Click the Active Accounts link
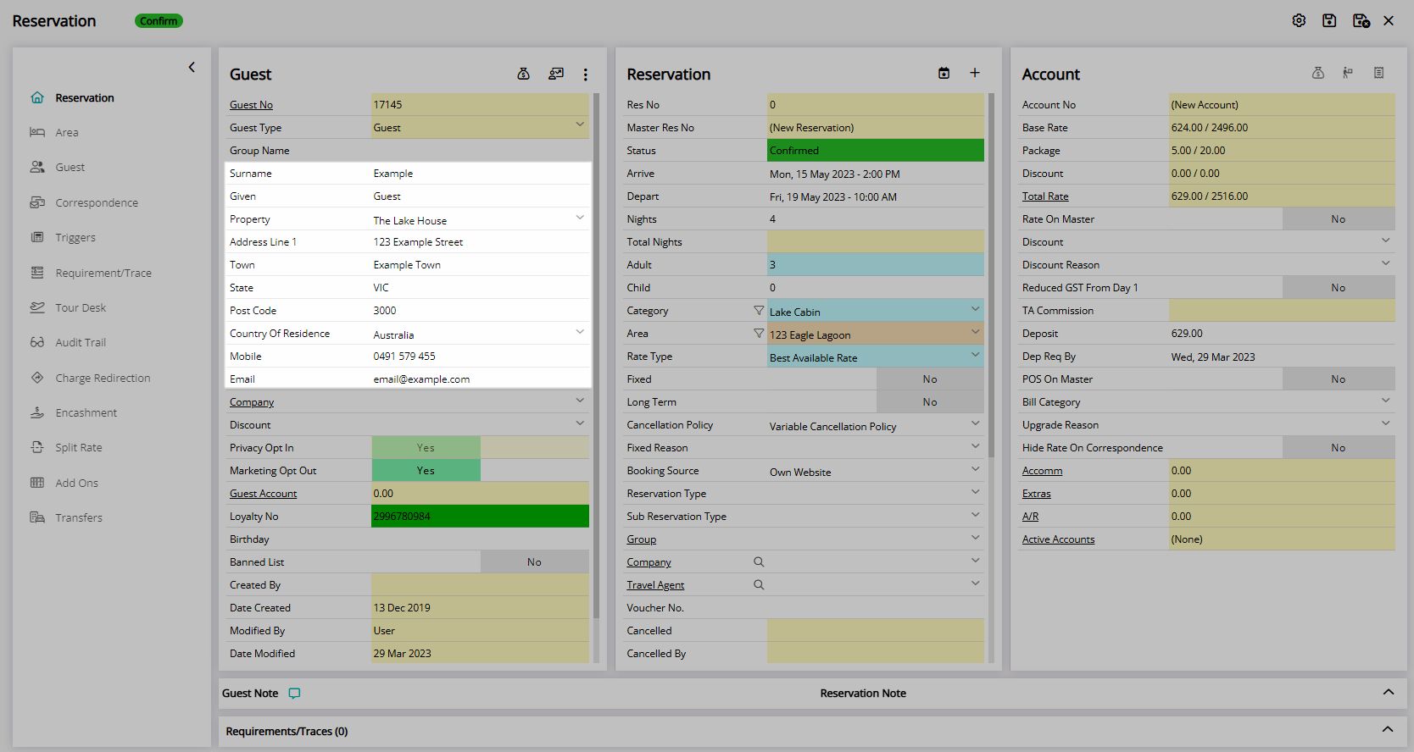This screenshot has width=1414, height=752. point(1058,539)
